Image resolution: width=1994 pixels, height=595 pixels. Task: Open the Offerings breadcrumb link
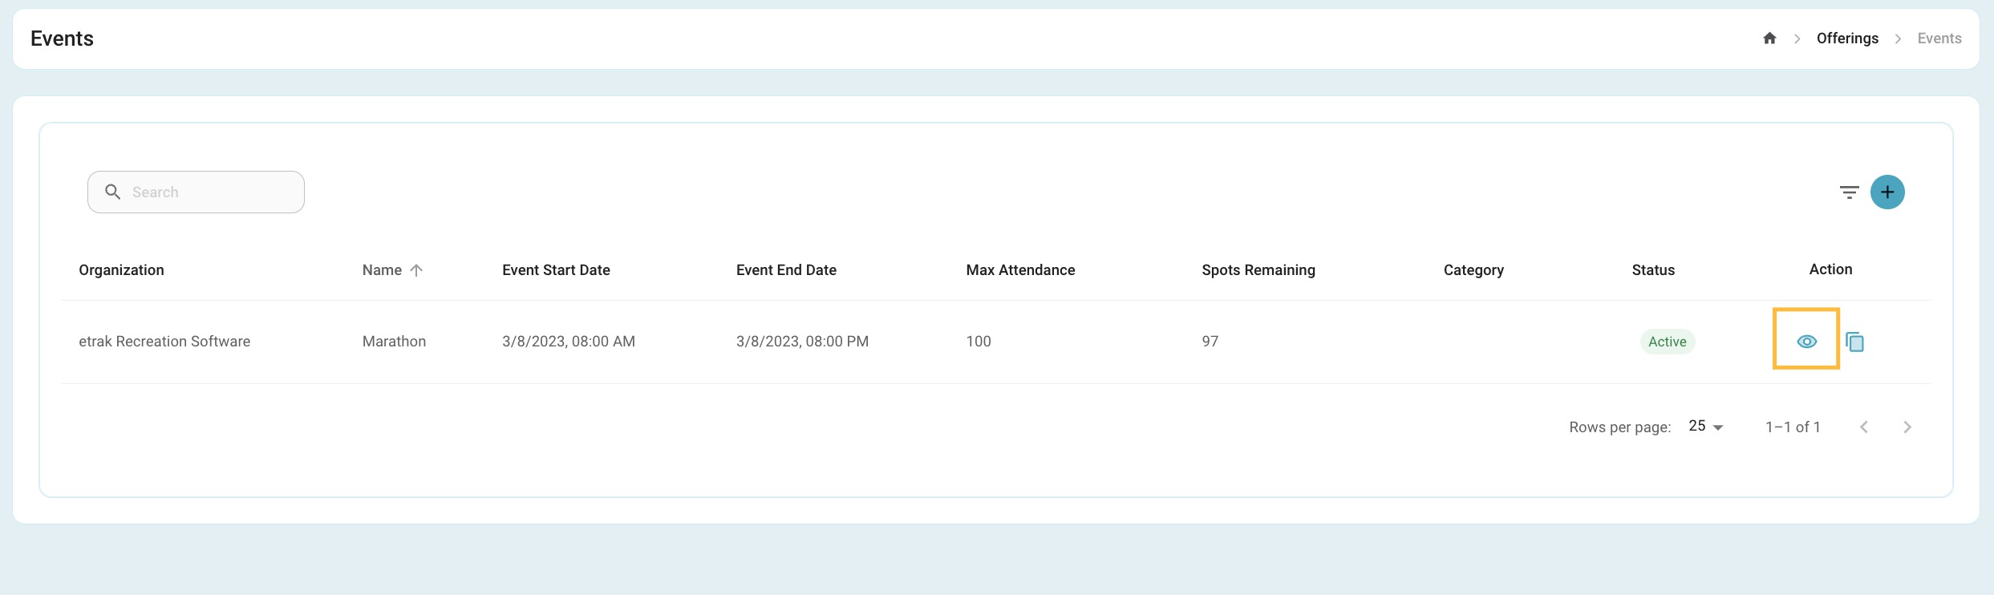pyautogui.click(x=1847, y=38)
